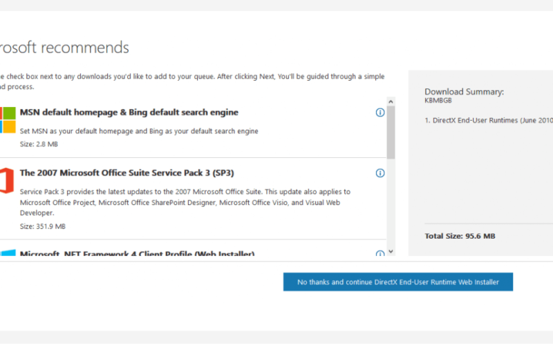This screenshot has width=553, height=345.
Task: Select MSN default homepage & Bing title
Action: coord(129,112)
